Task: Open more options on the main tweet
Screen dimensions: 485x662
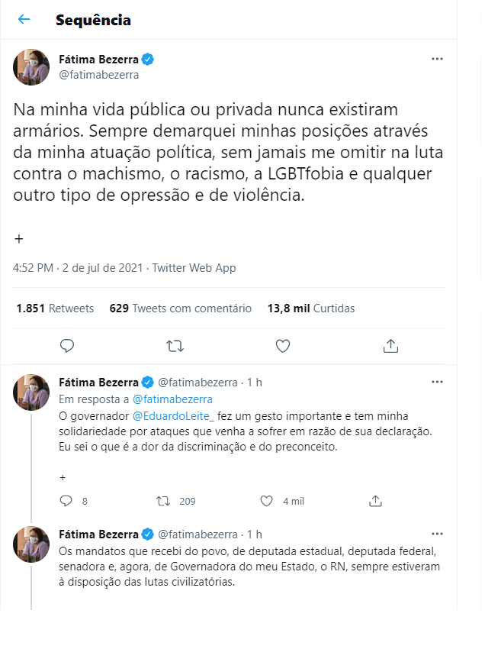Action: (x=437, y=59)
